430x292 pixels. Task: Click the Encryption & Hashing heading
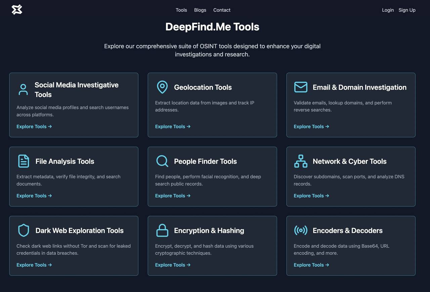click(x=209, y=231)
